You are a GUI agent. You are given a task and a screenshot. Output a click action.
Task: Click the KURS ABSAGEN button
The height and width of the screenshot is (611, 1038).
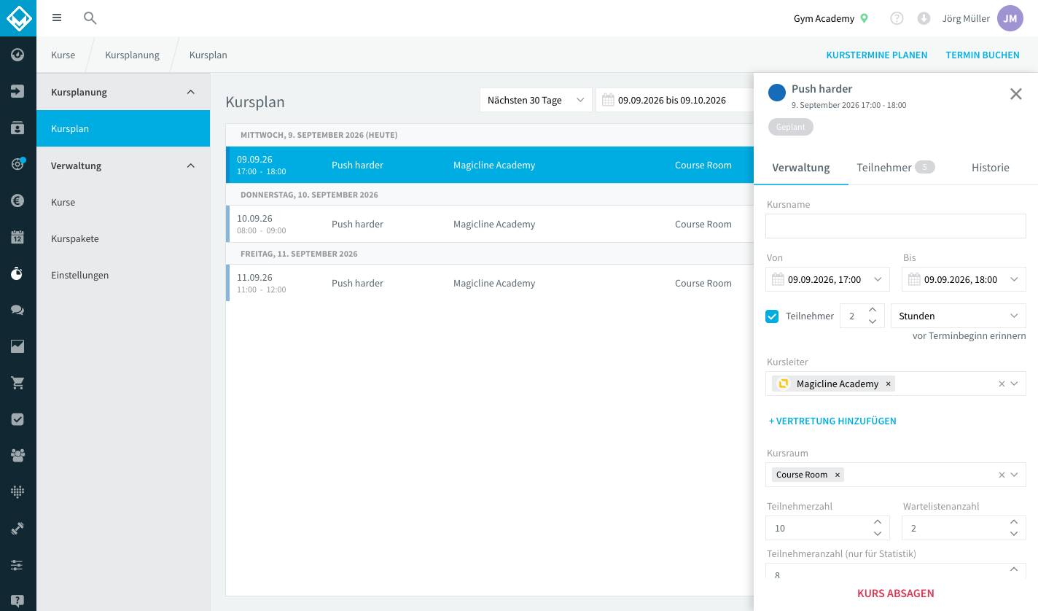pos(896,594)
